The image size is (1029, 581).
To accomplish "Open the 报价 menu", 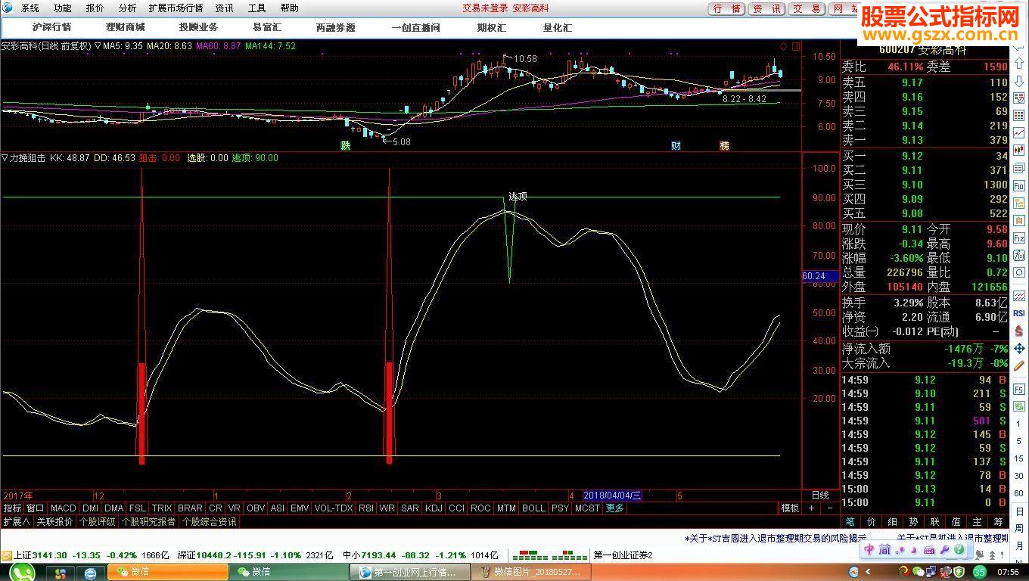I will tap(95, 8).
